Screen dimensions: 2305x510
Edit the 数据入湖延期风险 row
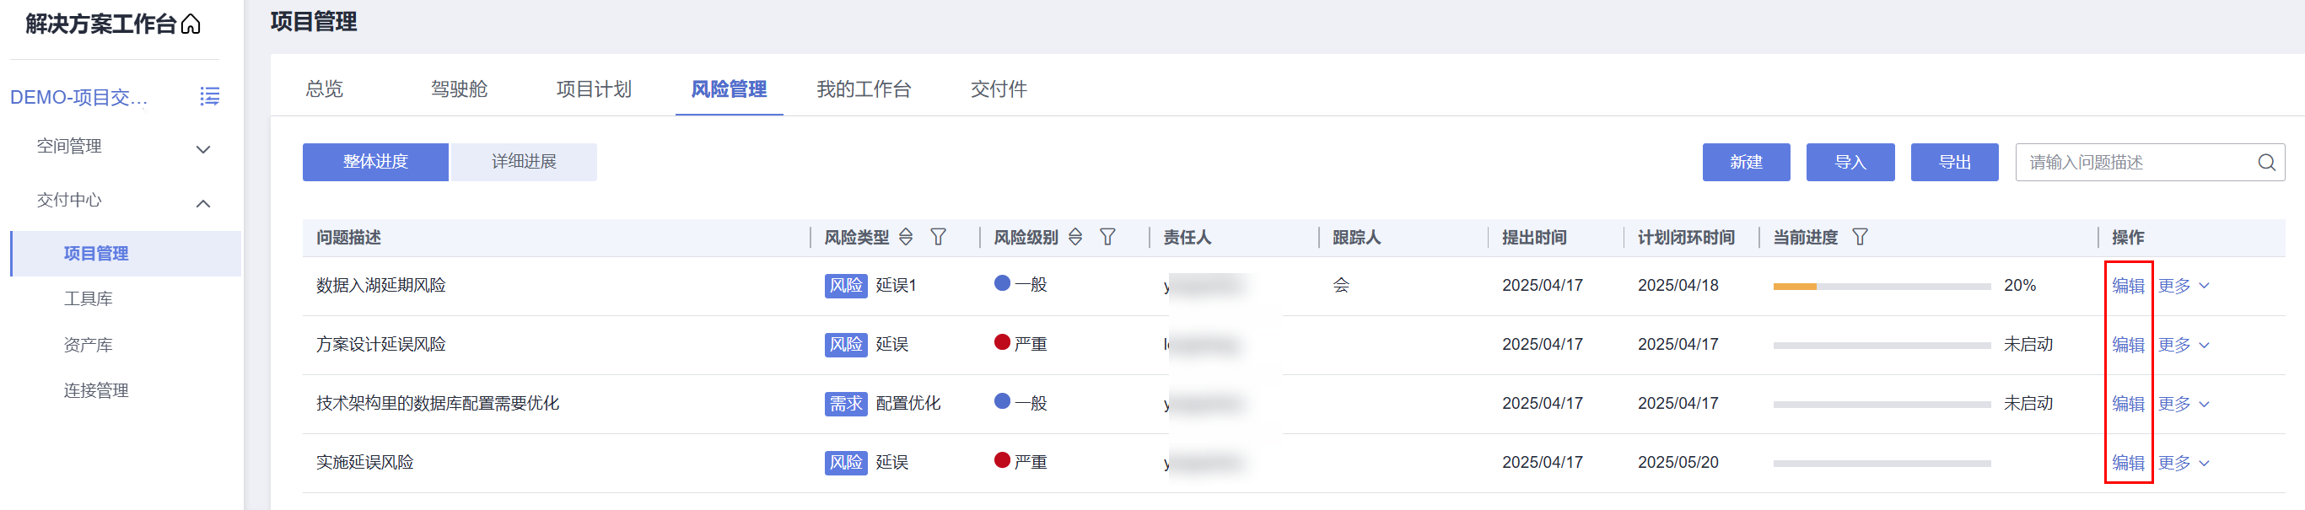pyautogui.click(x=2128, y=287)
